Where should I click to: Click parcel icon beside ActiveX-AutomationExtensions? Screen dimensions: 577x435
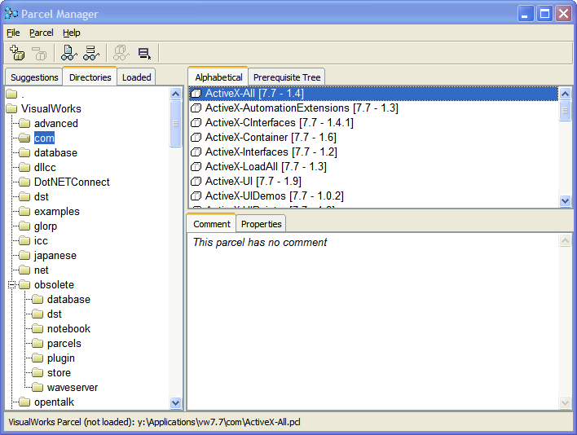tap(196, 108)
